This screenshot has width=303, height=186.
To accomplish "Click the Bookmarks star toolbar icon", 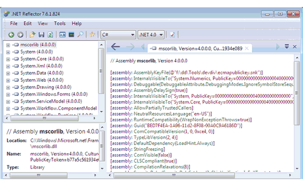I will tap(92, 34).
